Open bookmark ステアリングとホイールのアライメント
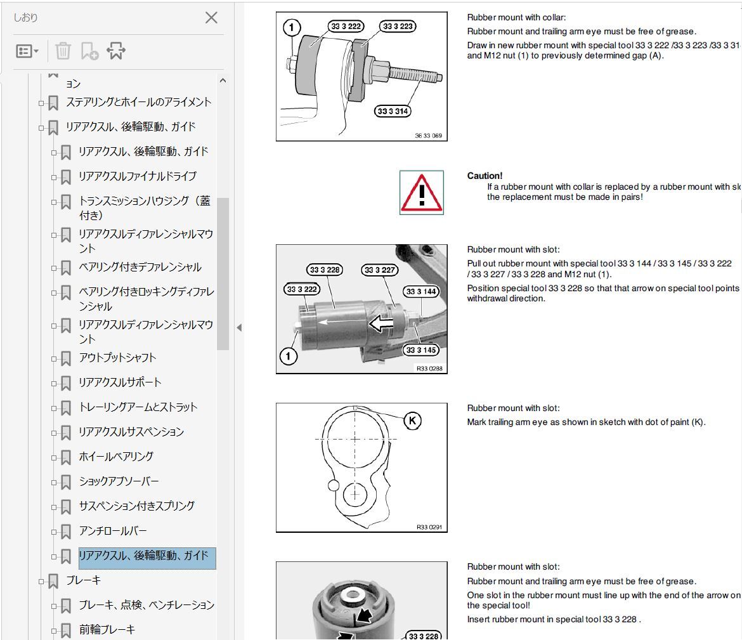This screenshot has height=640, width=742. click(139, 101)
